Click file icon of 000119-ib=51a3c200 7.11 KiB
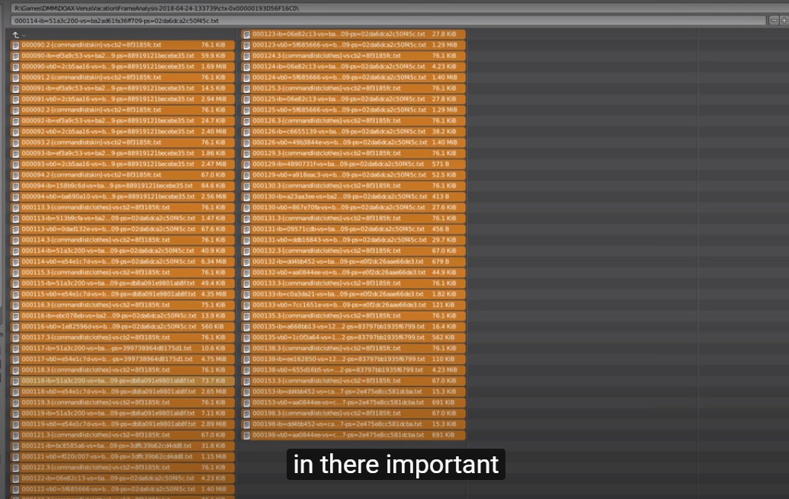 (15, 414)
